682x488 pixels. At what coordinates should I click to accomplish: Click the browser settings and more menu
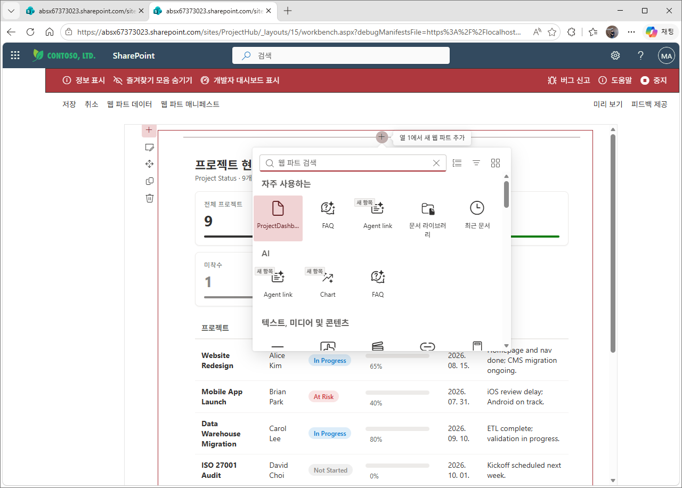pyautogui.click(x=631, y=32)
